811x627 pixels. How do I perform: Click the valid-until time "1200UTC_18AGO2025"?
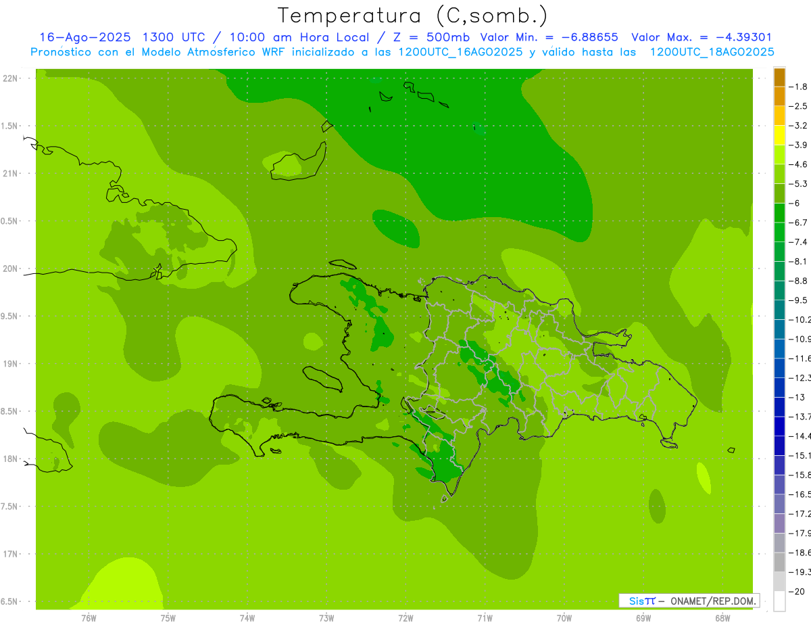coord(712,52)
